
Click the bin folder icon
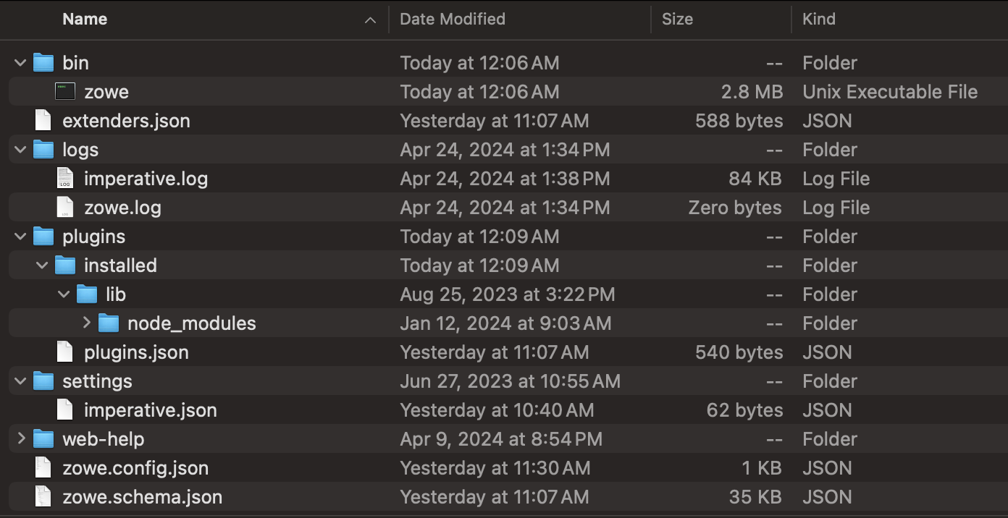(43, 62)
